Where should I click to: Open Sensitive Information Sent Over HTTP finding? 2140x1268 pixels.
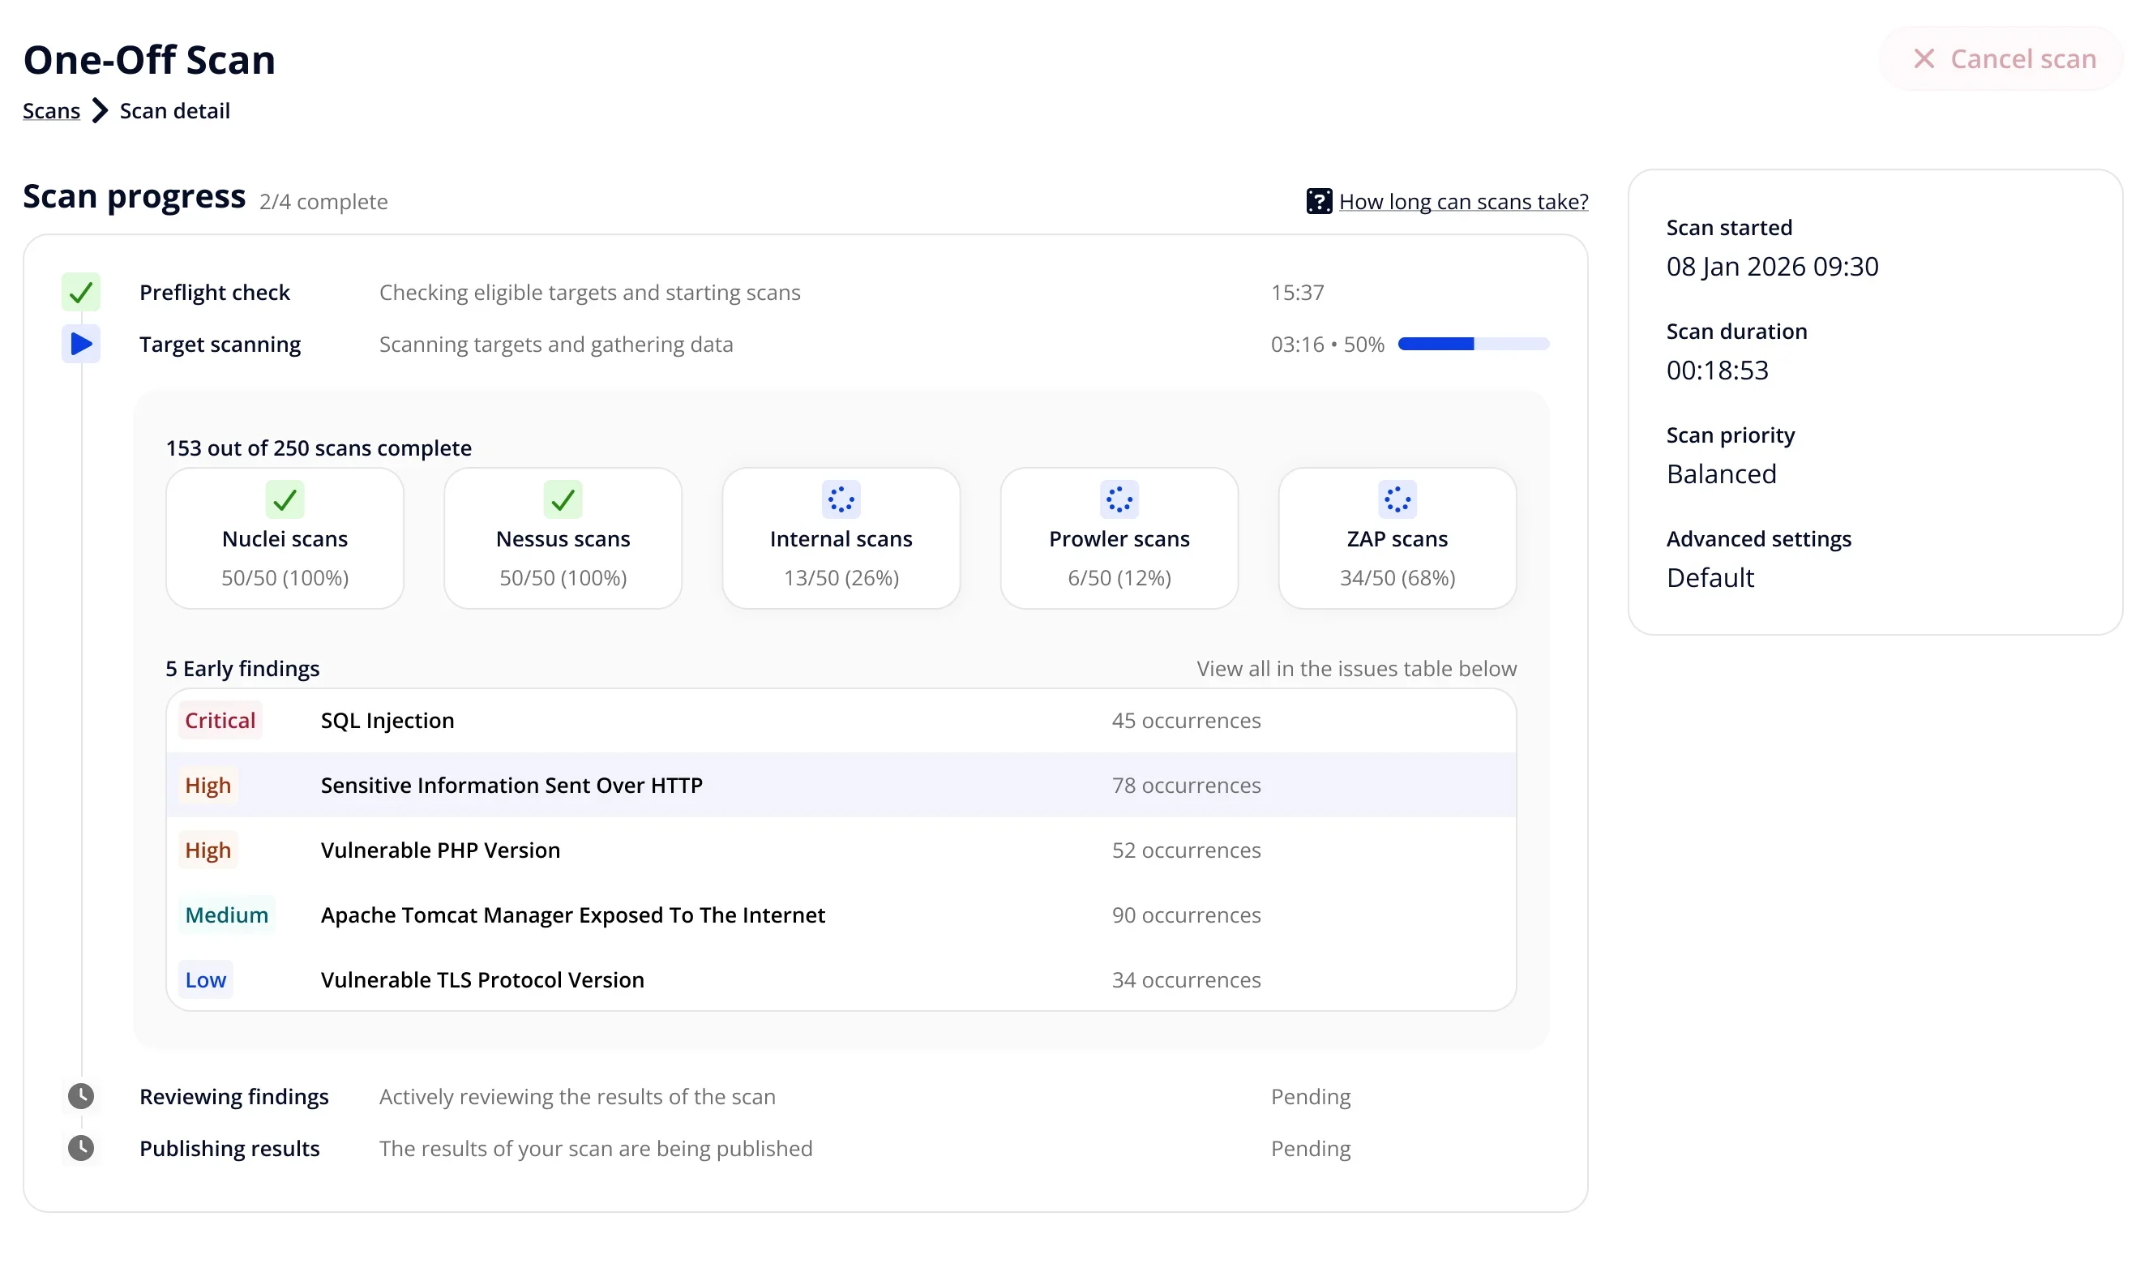point(843,787)
